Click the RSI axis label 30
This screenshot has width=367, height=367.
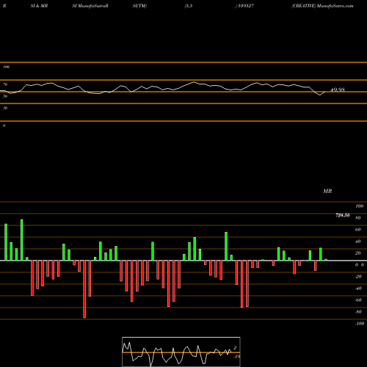tap(5, 108)
